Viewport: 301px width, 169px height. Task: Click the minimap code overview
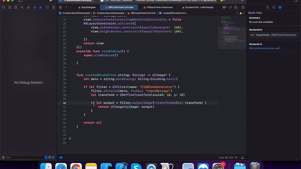[232, 32]
